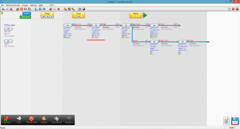Click the colorful square grid toolbar icon
The width and height of the screenshot is (240, 129).
(69, 9)
